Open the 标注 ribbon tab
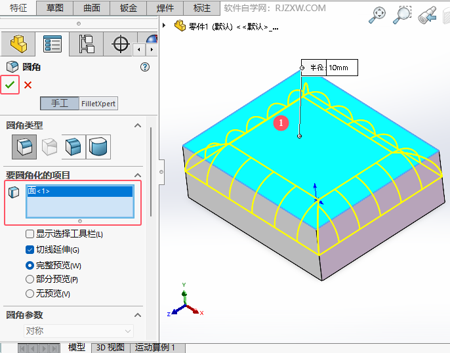This screenshot has width=450, height=353. (x=202, y=8)
